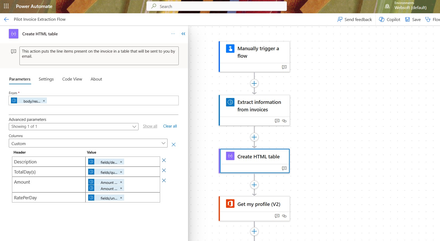
Task: Add step after Create HTML table
Action: click(x=254, y=185)
